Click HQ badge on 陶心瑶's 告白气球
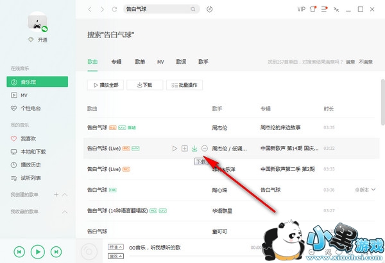The image size is (385, 263). pyautogui.click(x=113, y=190)
